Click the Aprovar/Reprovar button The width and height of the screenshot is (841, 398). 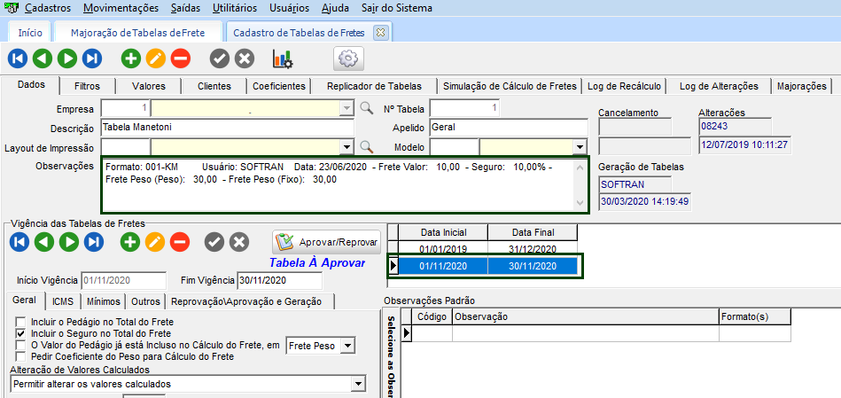327,242
